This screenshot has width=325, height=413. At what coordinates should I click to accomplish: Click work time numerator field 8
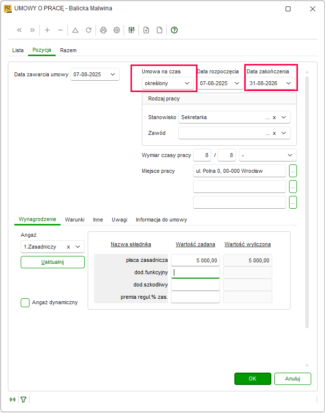click(202, 155)
